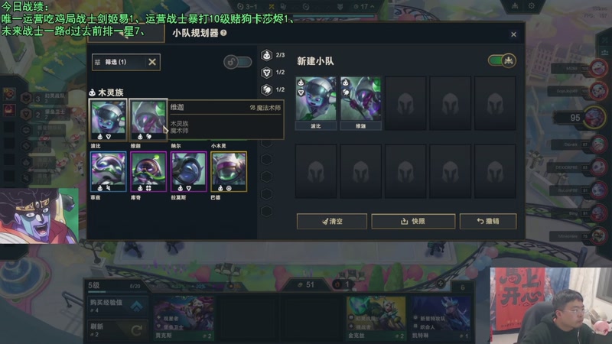
Task: Add 巴德 champion tile to the team
Action: pyautogui.click(x=229, y=171)
